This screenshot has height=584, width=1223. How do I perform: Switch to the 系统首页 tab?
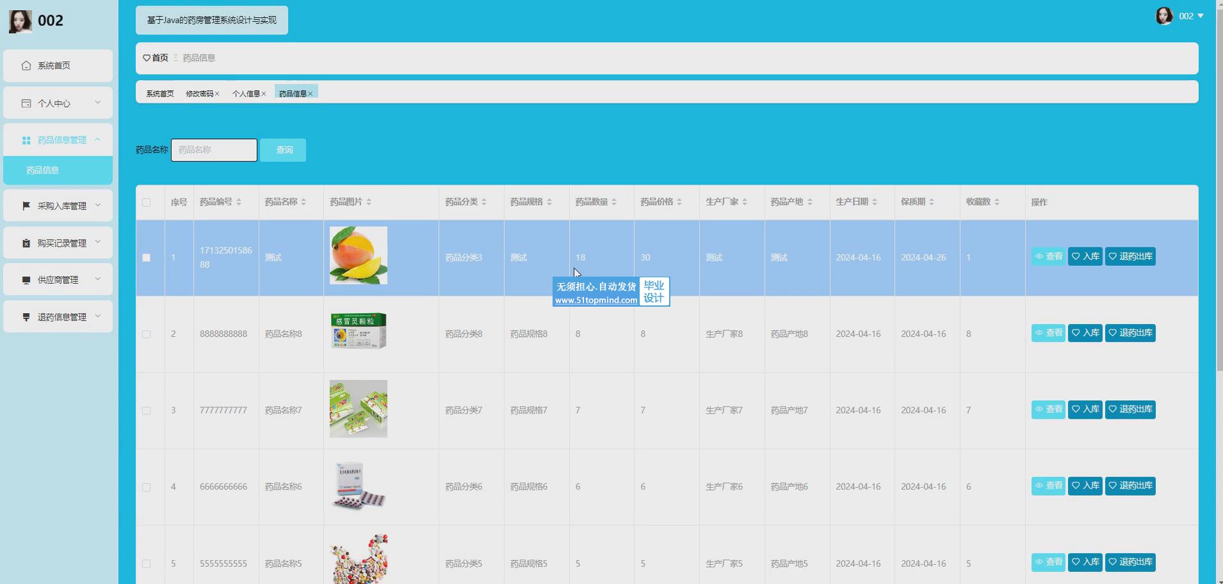click(x=160, y=93)
